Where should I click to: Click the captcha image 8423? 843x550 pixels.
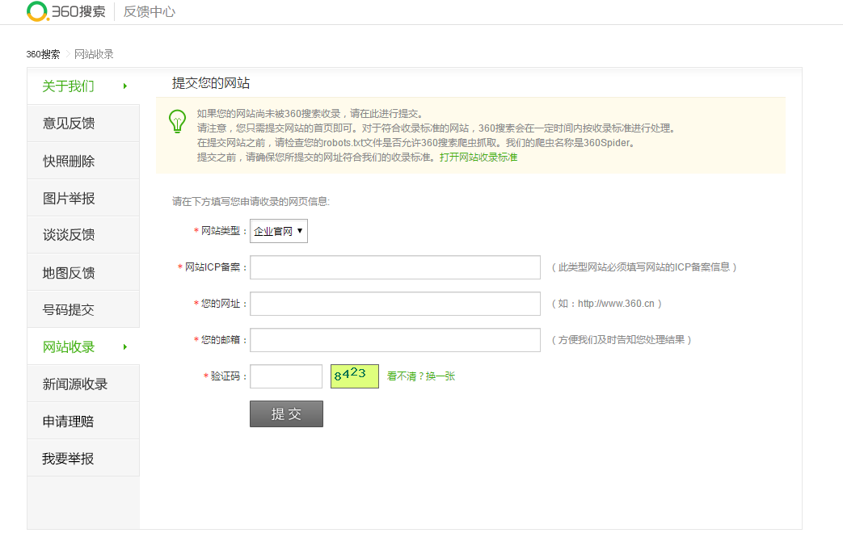tap(354, 376)
